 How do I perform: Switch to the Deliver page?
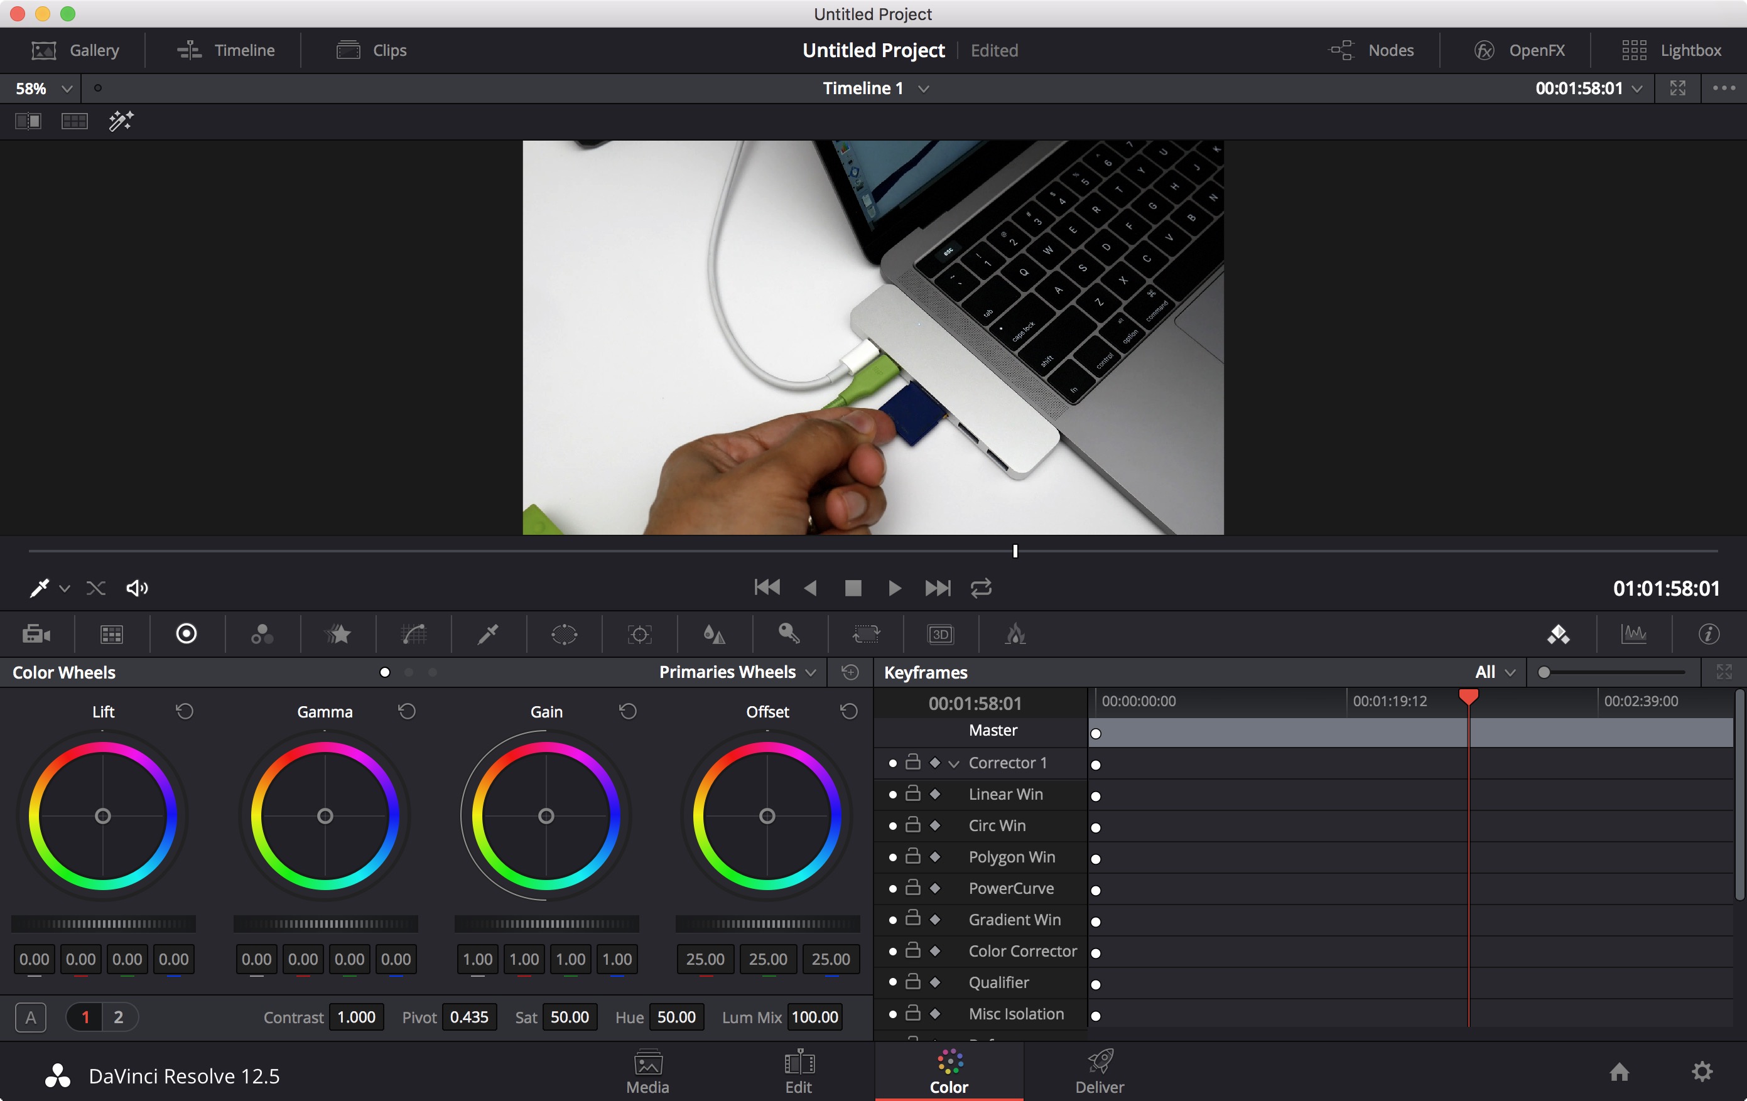coord(1099,1072)
